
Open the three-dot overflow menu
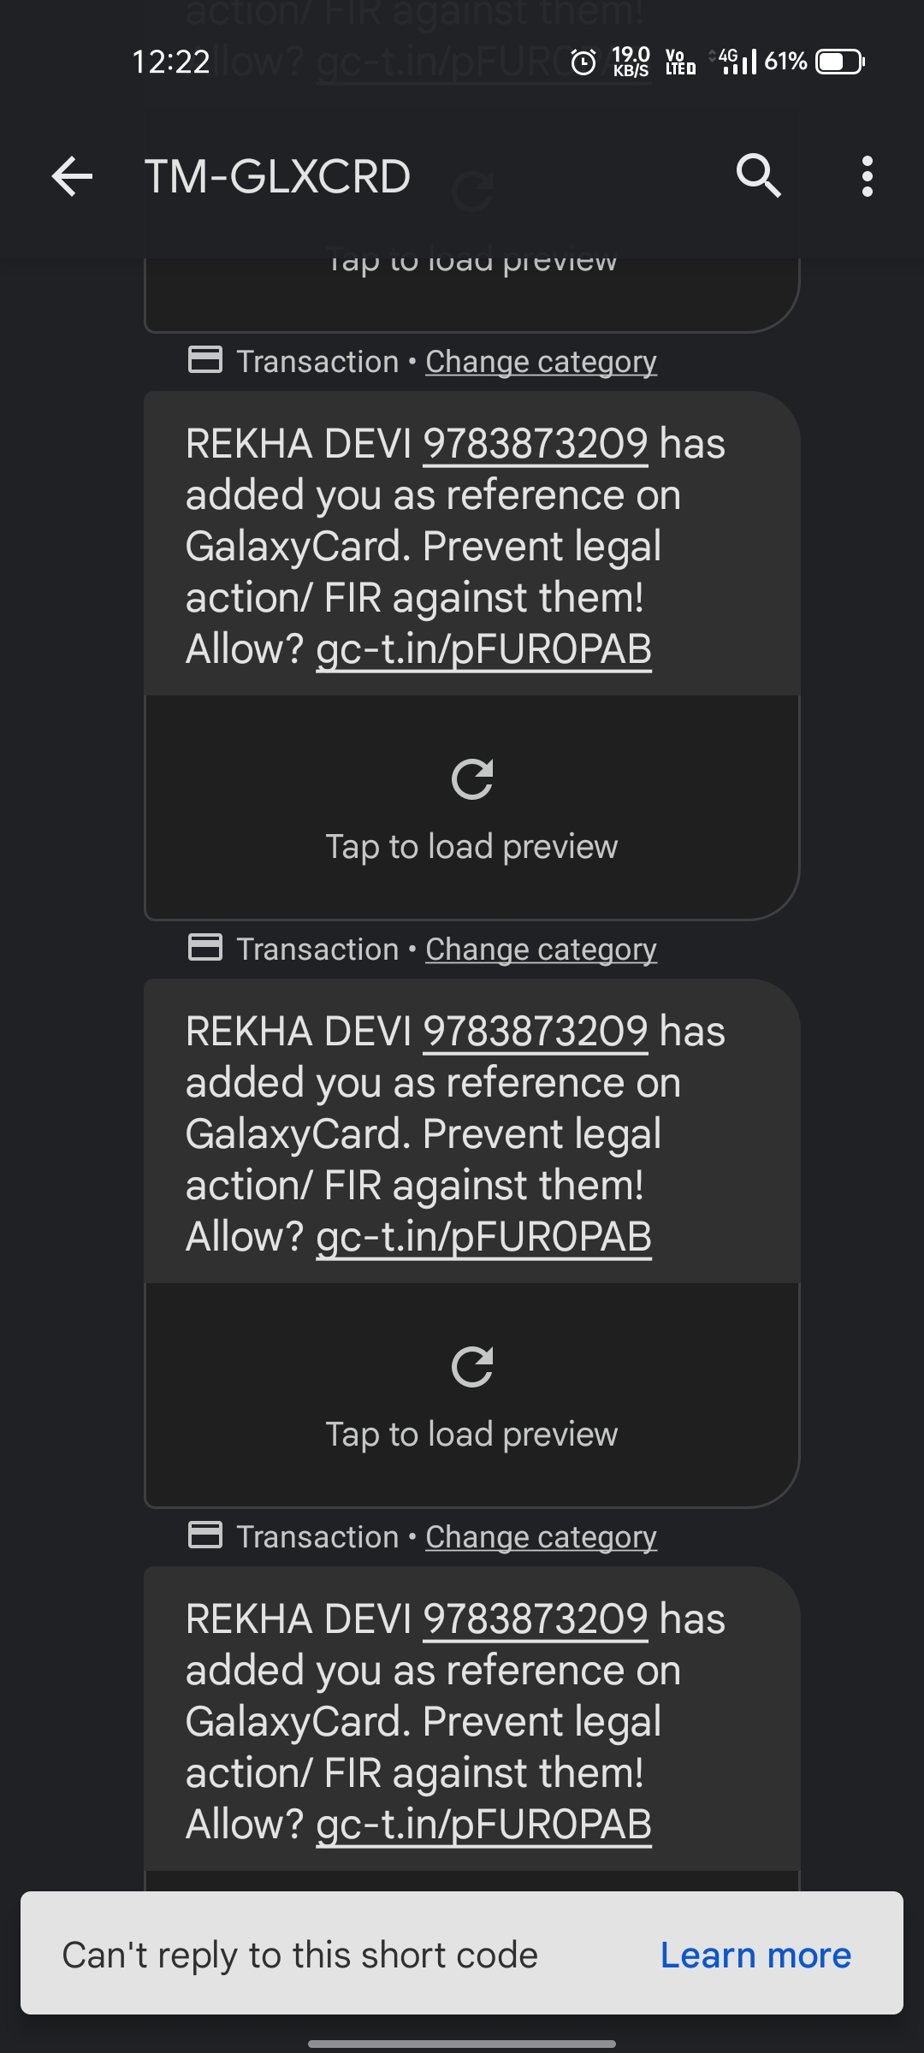click(x=867, y=177)
